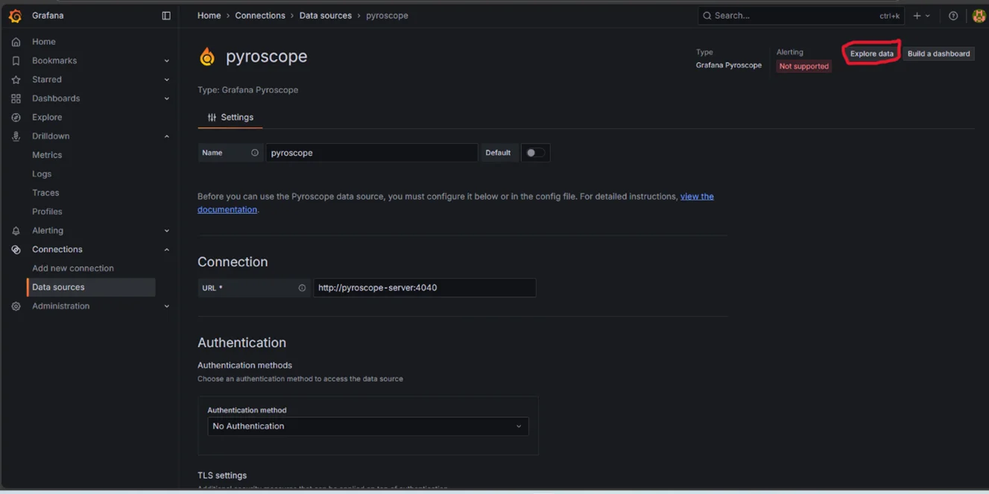The image size is (989, 494).
Task: Open Metrics under Drilldown
Action: point(47,155)
